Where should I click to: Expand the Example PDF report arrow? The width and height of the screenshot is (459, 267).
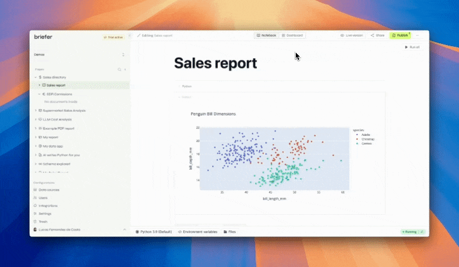coord(36,128)
